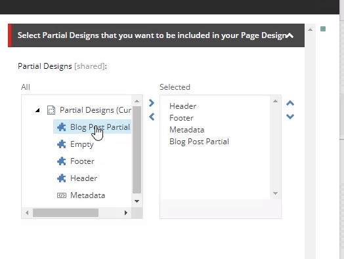Move selected item up in order
The height and width of the screenshot is (259, 344).
coord(290,103)
